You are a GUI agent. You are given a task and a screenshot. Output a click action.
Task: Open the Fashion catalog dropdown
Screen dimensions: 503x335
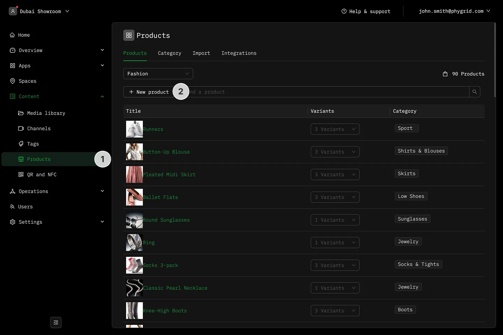tap(158, 74)
